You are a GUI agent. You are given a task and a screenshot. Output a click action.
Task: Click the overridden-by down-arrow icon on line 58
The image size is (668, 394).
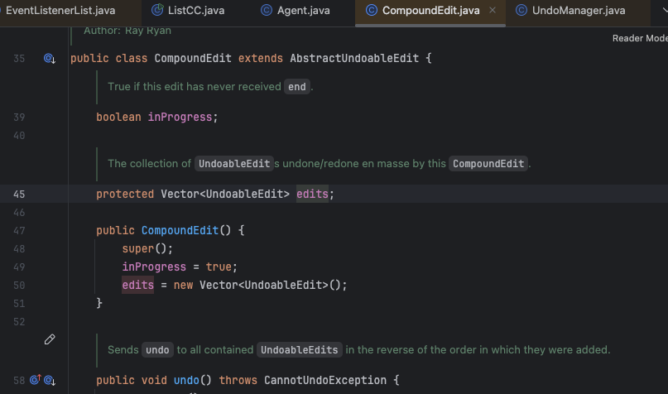pyautogui.click(x=50, y=381)
